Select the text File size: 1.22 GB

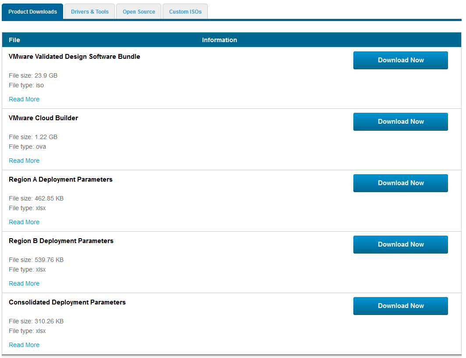click(x=33, y=137)
